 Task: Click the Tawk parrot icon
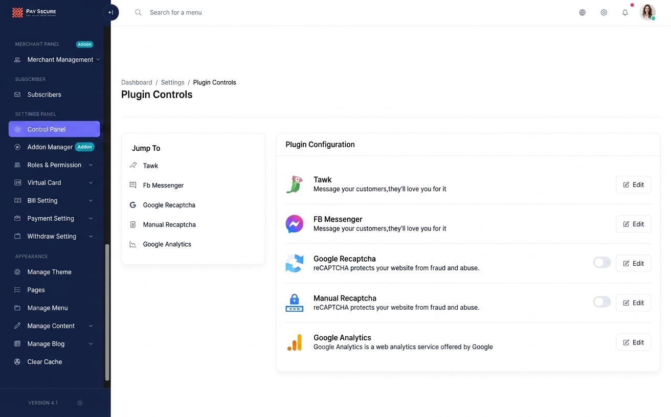294,184
